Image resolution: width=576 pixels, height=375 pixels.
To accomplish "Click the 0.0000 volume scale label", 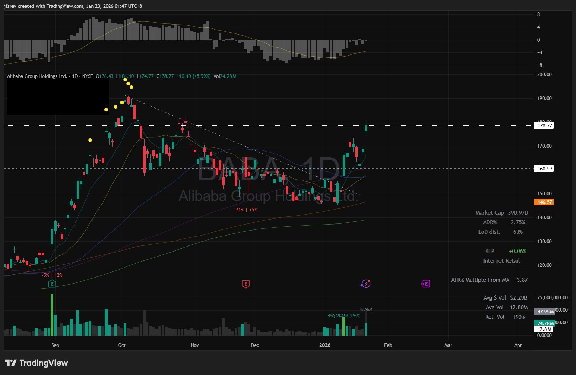I will pyautogui.click(x=544, y=335).
